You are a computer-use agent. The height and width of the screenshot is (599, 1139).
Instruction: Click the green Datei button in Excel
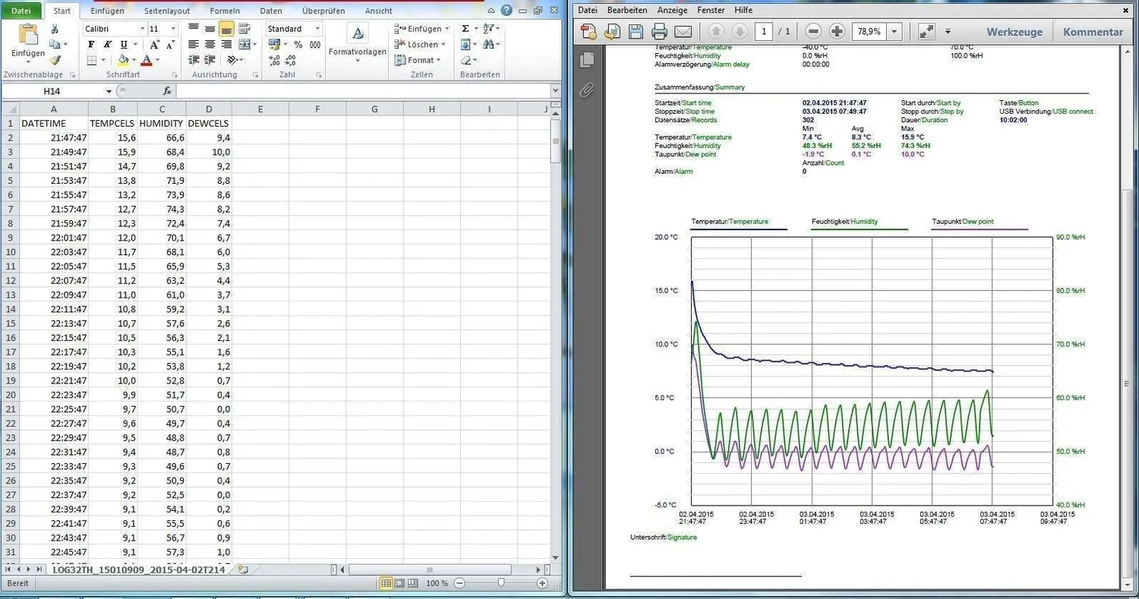click(21, 11)
